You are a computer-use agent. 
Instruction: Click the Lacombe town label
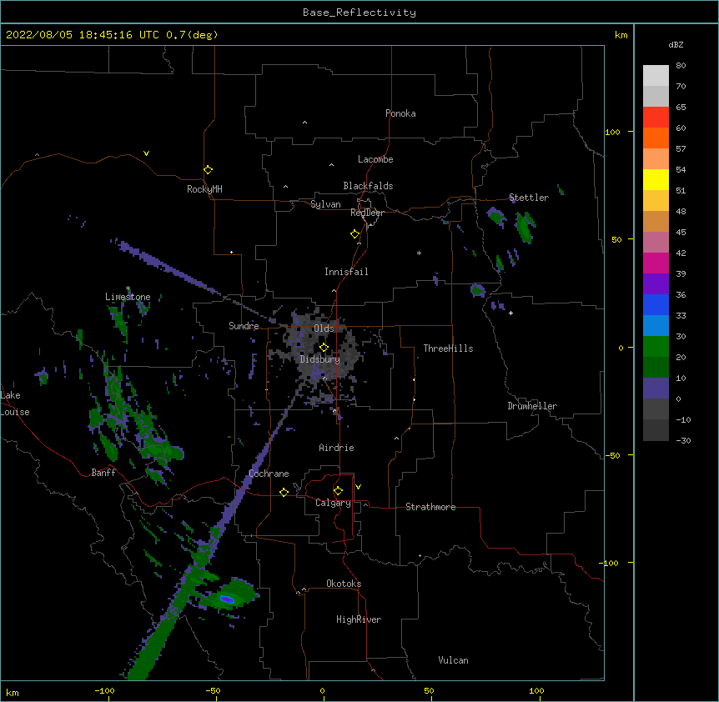tap(375, 159)
